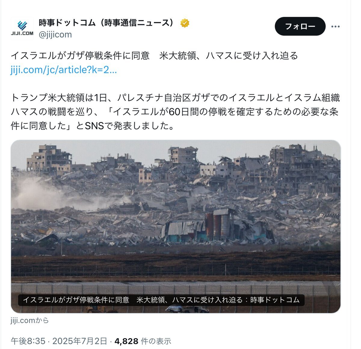Screen dimensions: 361x349
Task: Follow the account with フォロー button
Action: pyautogui.click(x=300, y=26)
